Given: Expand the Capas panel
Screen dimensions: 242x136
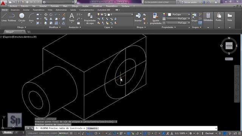Looking at the screenshot, I should click(x=109, y=27).
